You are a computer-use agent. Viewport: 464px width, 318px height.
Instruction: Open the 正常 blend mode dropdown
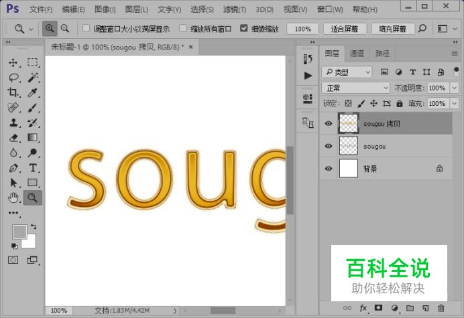coord(355,88)
